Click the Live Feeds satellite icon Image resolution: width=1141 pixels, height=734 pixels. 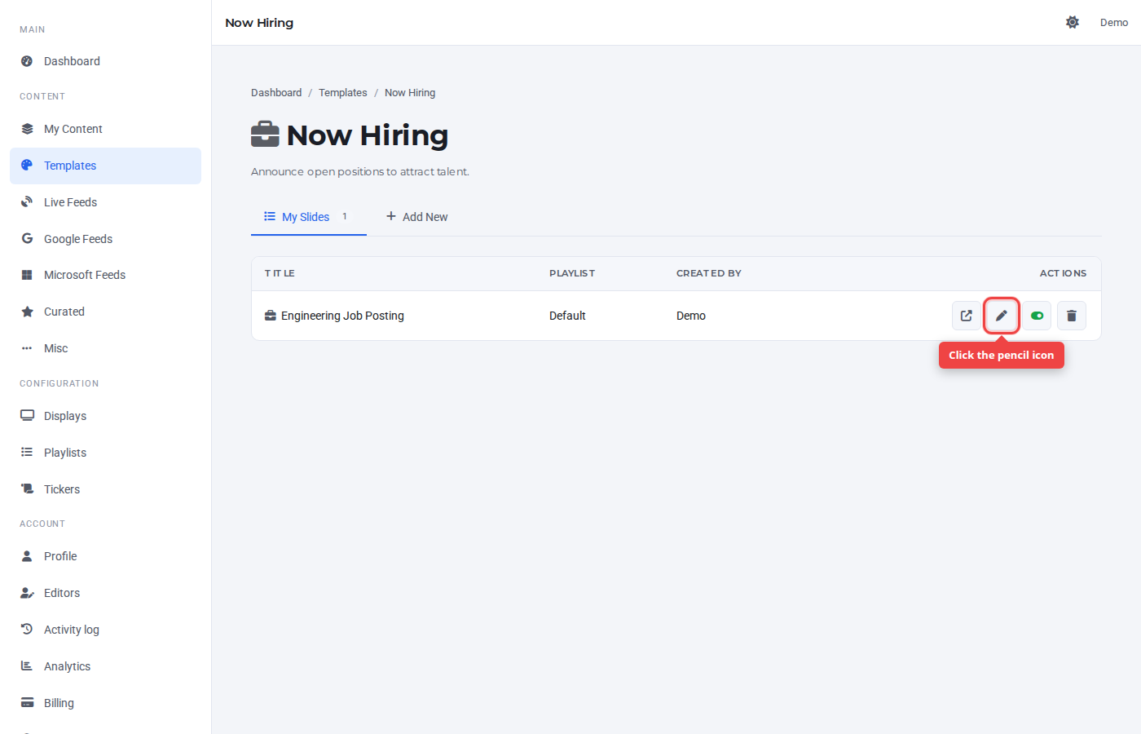pos(27,202)
